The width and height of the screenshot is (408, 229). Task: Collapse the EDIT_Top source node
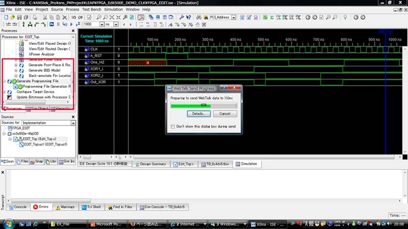10,139
